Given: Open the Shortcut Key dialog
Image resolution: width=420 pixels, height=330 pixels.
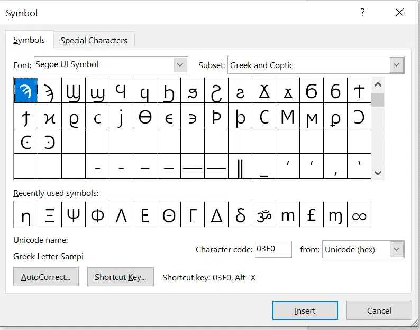Looking at the screenshot, I should (120, 277).
